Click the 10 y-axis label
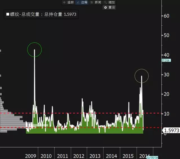The image size is (180, 159). pos(166,114)
